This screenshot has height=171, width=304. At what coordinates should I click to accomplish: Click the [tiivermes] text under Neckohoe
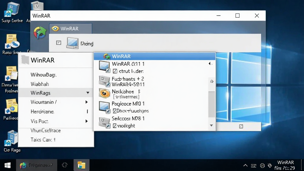pos(126,96)
